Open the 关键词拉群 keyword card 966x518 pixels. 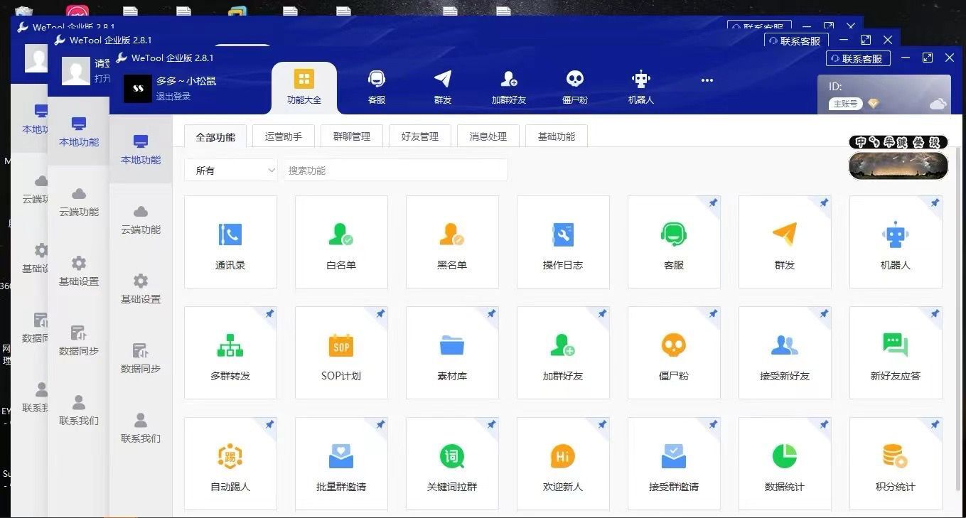point(452,463)
